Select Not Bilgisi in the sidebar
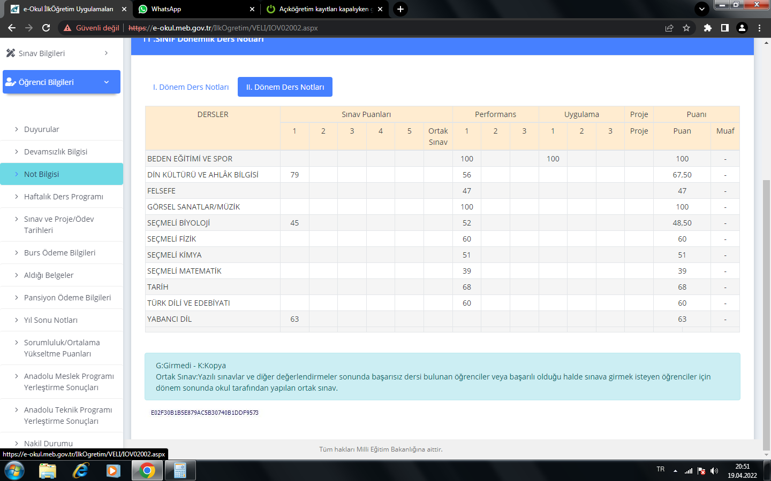The image size is (771, 481). tap(62, 174)
